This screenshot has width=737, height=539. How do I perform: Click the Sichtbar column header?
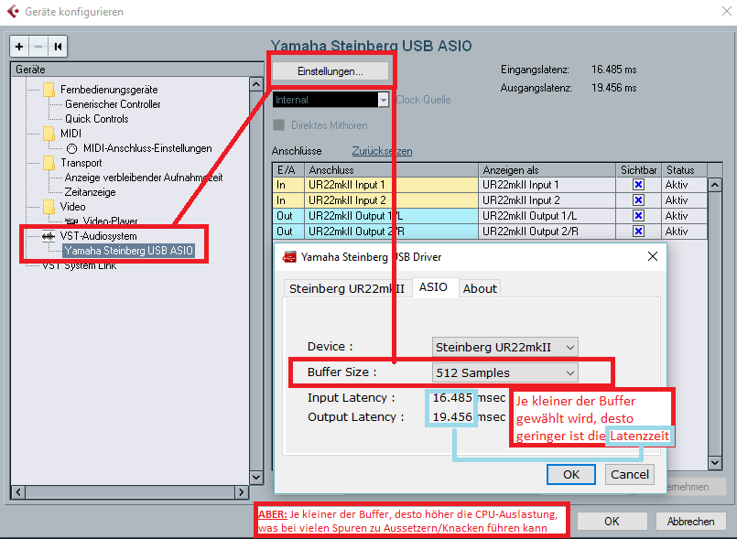638,170
